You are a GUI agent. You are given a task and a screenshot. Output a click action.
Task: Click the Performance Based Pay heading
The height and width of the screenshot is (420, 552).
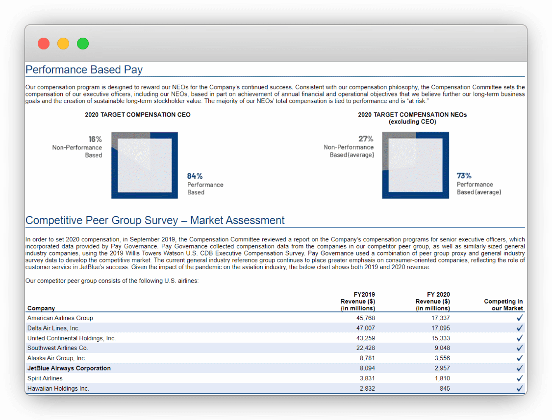pos(84,70)
